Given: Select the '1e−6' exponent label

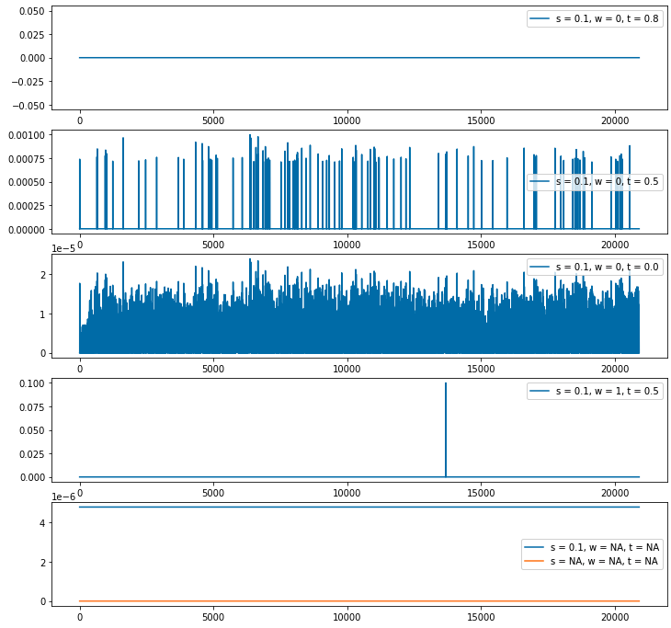Looking at the screenshot, I should click(x=63, y=497).
